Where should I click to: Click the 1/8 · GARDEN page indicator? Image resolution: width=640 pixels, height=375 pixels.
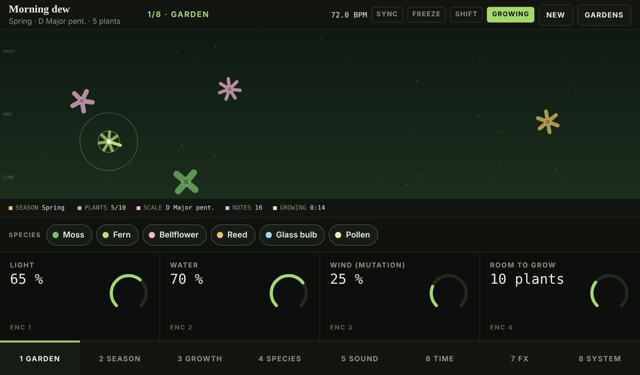click(x=178, y=14)
